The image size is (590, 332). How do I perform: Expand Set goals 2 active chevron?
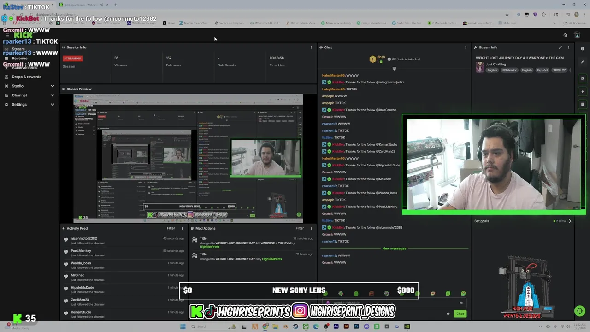[570, 221]
